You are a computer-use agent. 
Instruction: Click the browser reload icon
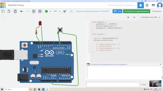tap(5, 1)
